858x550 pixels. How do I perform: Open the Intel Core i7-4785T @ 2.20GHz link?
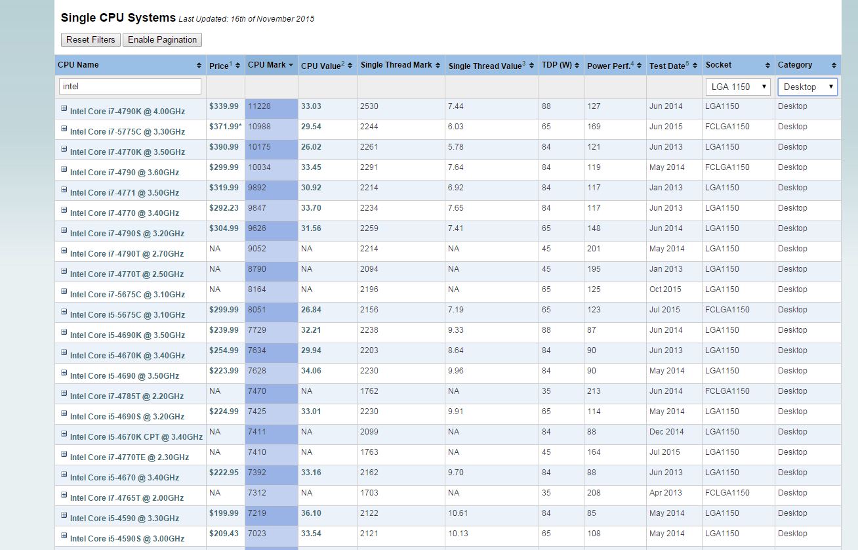point(127,396)
